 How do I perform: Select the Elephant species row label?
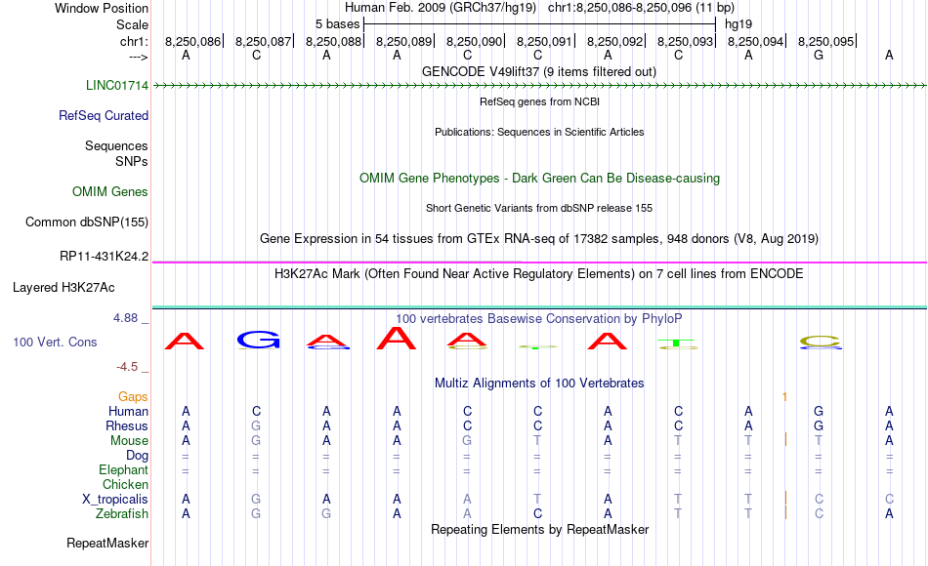click(x=123, y=469)
